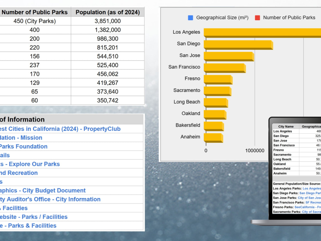Viewport: 321px width, 241px height.
Task: Select the Bakersfield bar in the chart
Action: [214, 126]
